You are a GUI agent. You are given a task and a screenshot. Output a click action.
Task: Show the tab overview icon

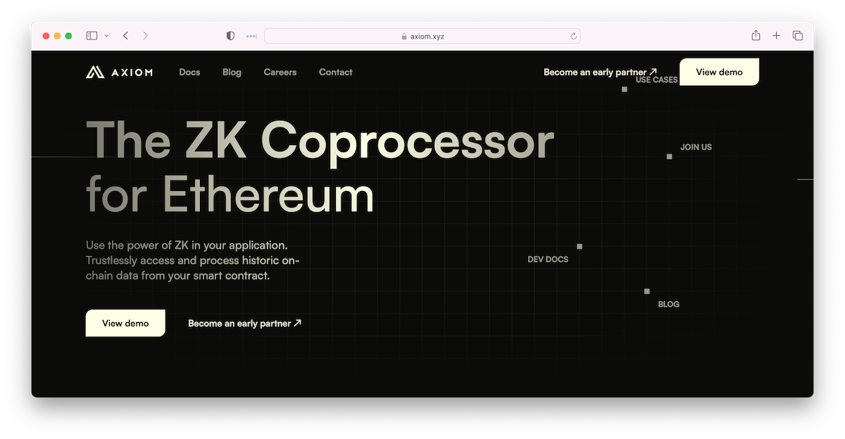[798, 36]
